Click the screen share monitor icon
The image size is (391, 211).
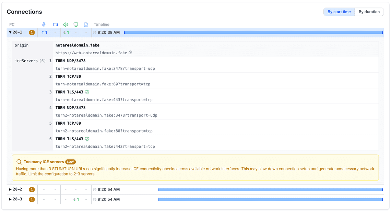pos(76,25)
